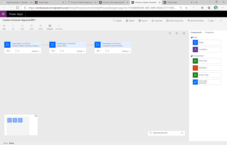The image size is (227, 145).
Task: Expand Details of Complete Admin Review stage
Action: [126, 51]
